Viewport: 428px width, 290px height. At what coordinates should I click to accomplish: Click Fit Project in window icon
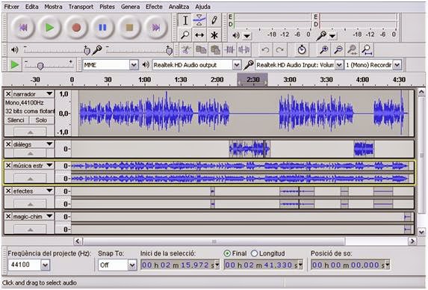click(367, 50)
